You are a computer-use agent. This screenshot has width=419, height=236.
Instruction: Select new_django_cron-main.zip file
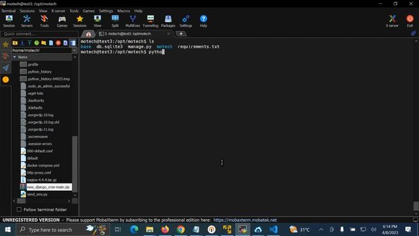48,187
